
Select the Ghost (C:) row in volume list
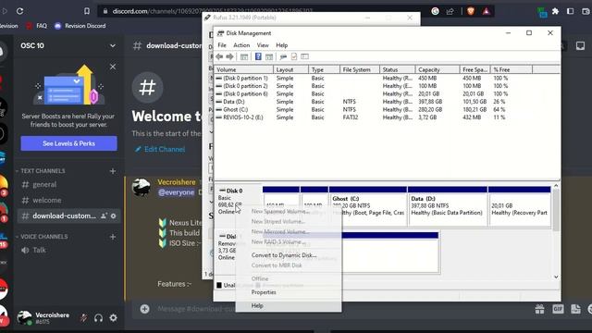(x=387, y=109)
